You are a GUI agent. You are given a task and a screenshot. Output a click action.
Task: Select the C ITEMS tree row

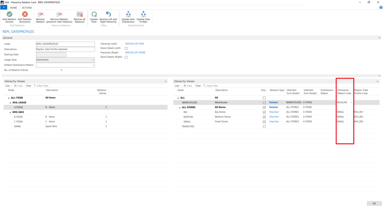(x=86, y=121)
